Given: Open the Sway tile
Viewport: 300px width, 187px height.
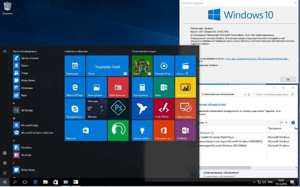Looking at the screenshot, I should coord(164,87).
